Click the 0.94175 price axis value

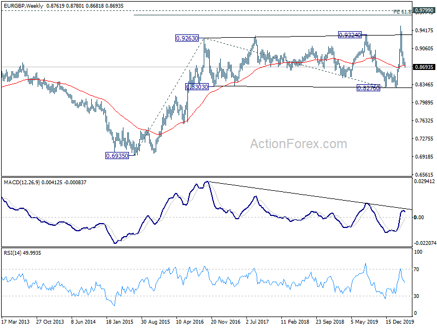424,31
